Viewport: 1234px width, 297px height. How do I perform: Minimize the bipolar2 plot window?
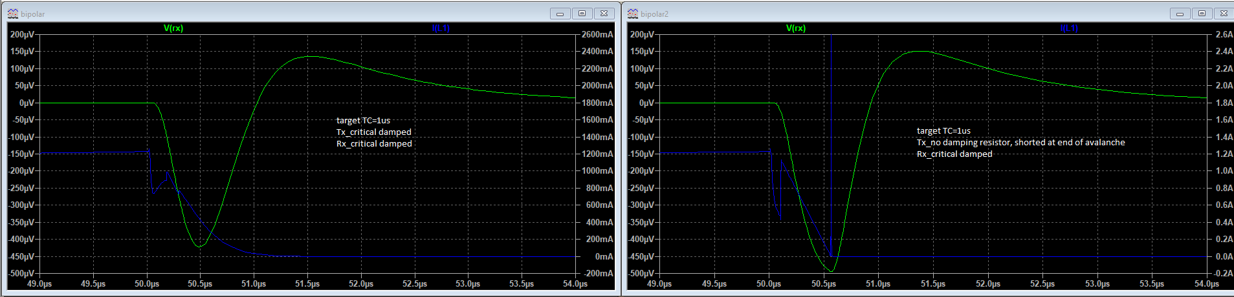pos(1180,14)
